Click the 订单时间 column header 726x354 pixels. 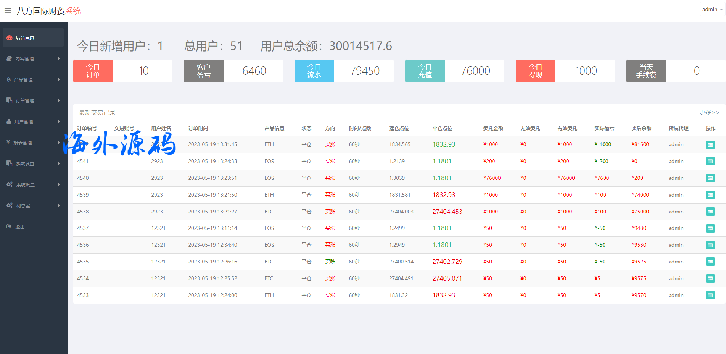[x=198, y=128]
